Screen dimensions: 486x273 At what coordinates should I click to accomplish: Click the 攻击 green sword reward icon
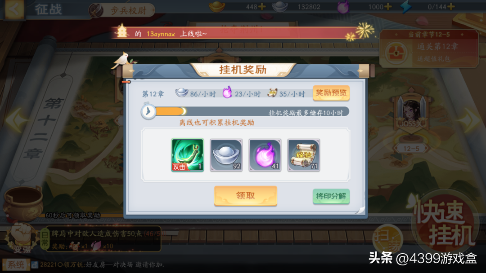tap(188, 155)
